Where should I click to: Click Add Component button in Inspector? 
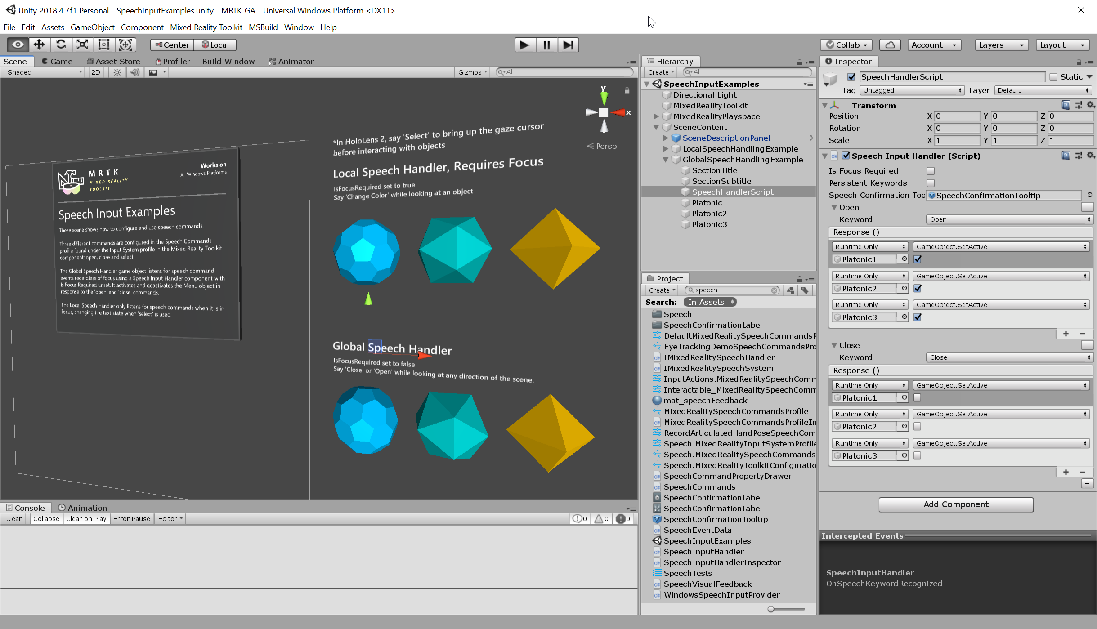pos(956,504)
